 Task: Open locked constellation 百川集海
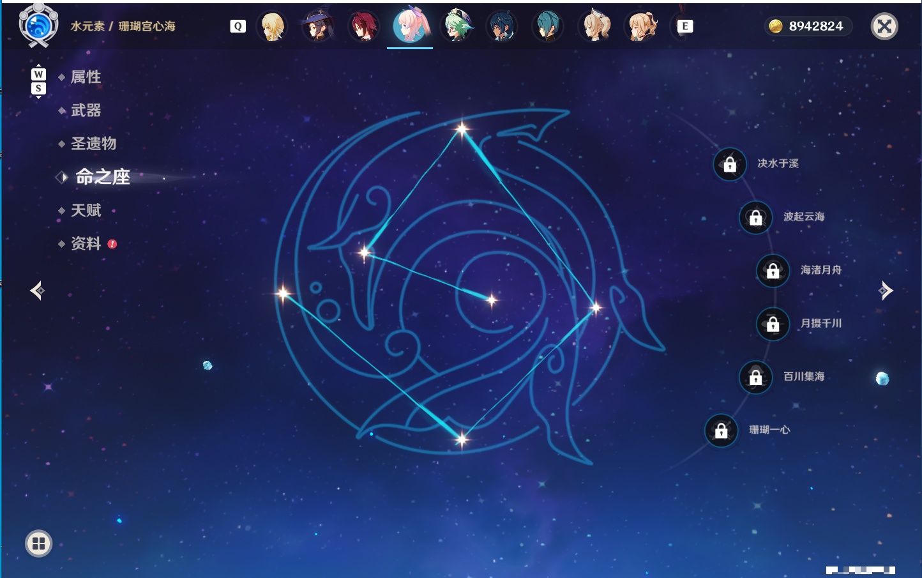pos(755,377)
